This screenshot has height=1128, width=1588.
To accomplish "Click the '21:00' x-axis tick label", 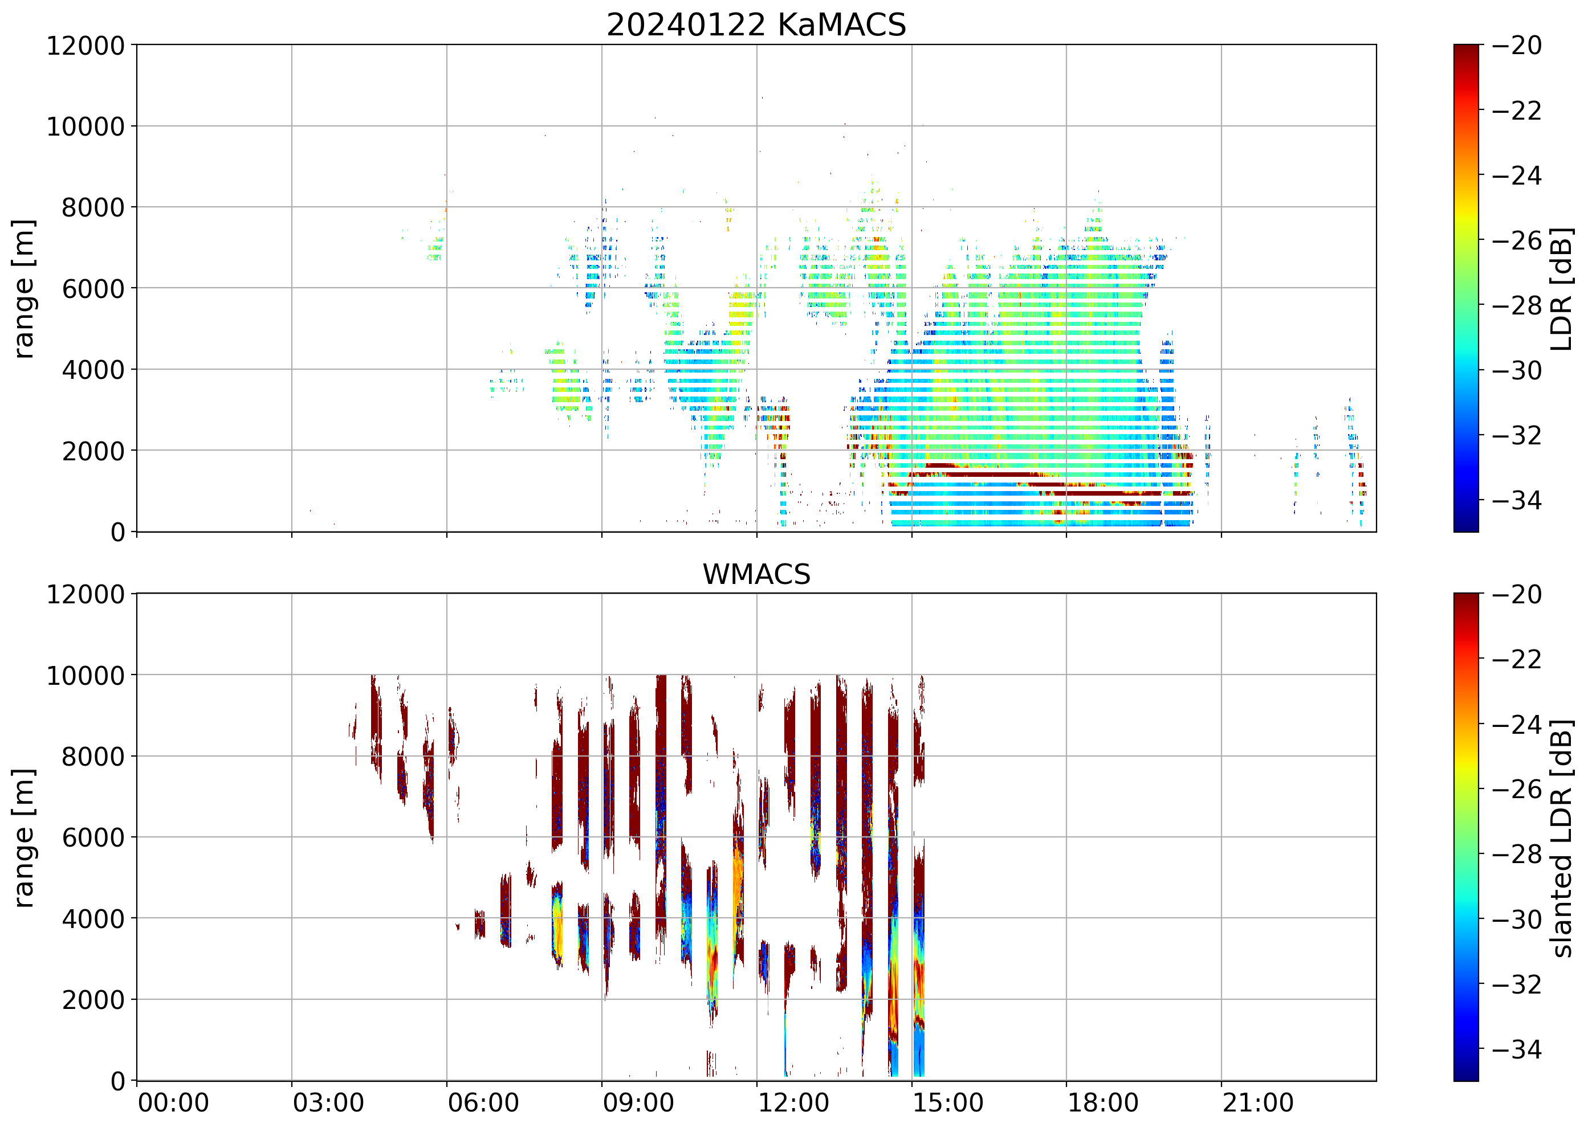I will [x=1258, y=1103].
